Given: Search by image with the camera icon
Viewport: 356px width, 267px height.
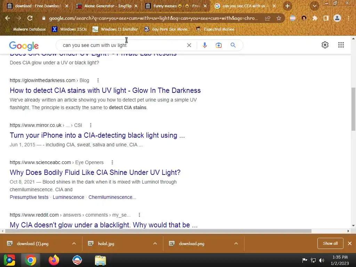Looking at the screenshot, I should [219, 45].
